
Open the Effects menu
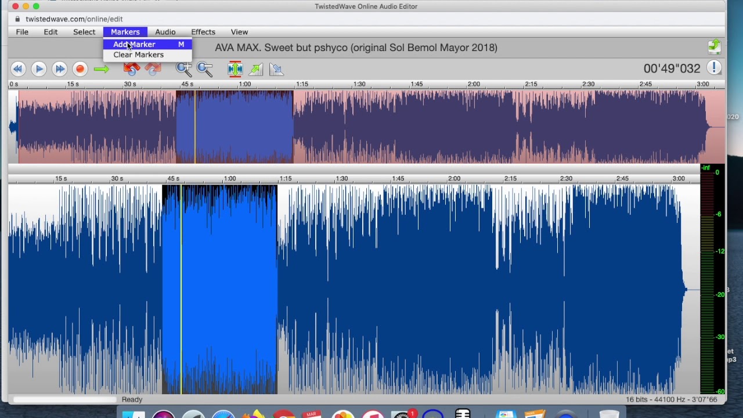[x=203, y=32]
